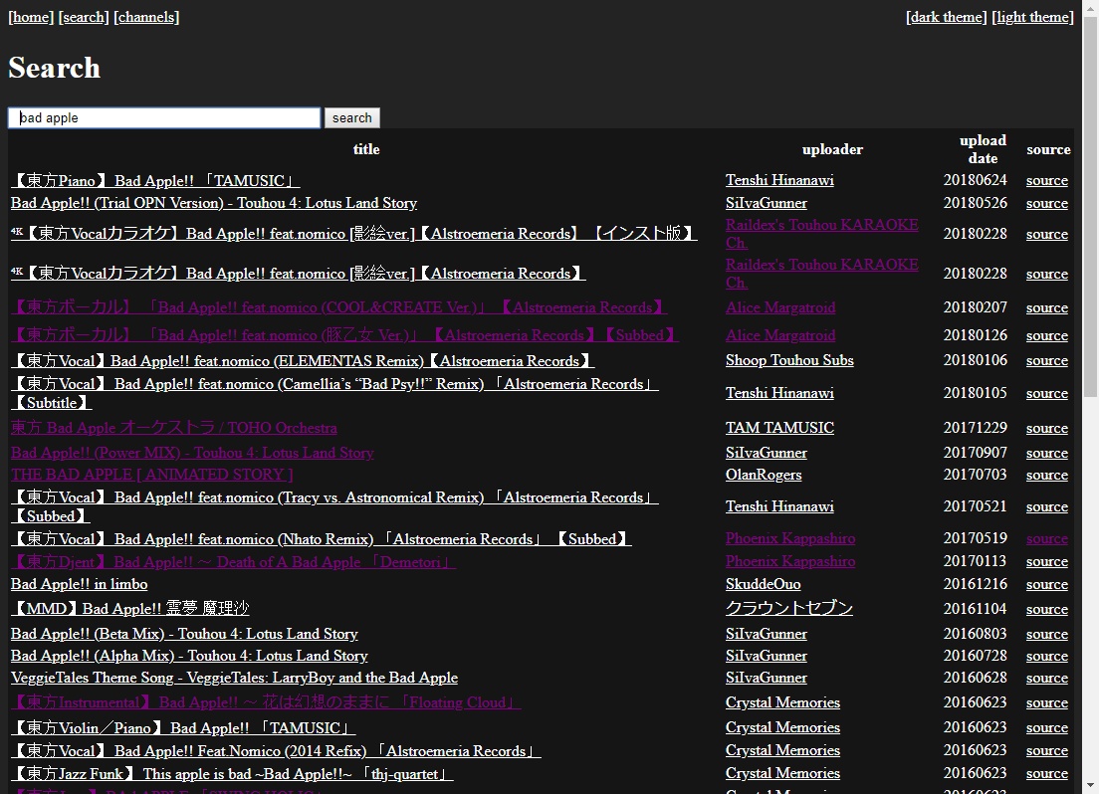Open 'Bad Apple!! (Alpha Mix)' video

tap(189, 656)
